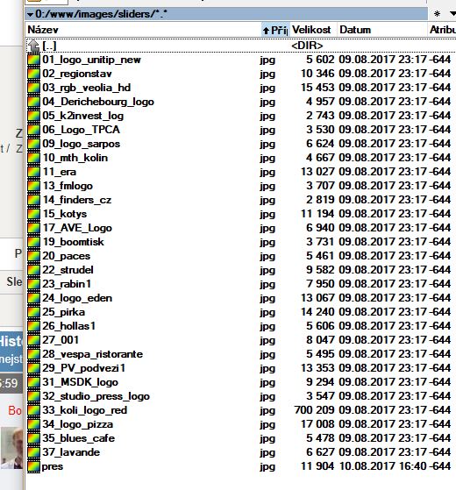This screenshot has width=456, height=490.
Task: Click the size value 15 453
Action: [317, 88]
